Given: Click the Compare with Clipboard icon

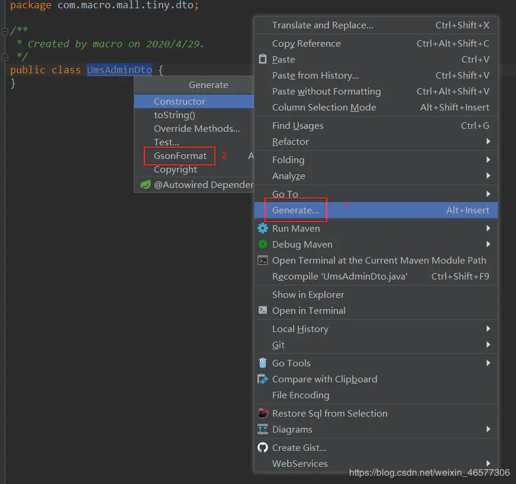Looking at the screenshot, I should coord(263,379).
